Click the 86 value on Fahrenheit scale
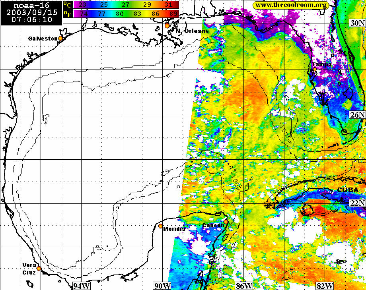Screen dimensions: 366x290 tap(156, 14)
